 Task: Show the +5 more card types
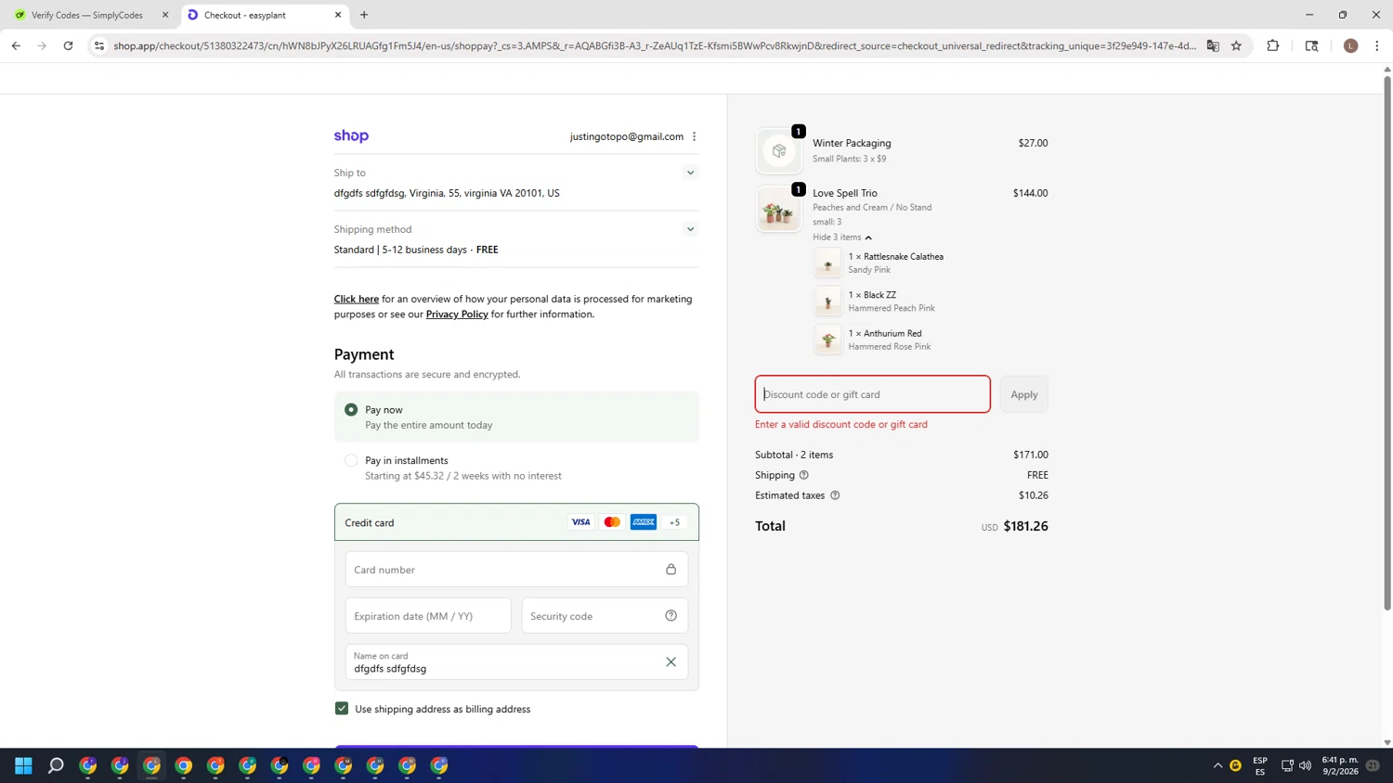coord(675,522)
